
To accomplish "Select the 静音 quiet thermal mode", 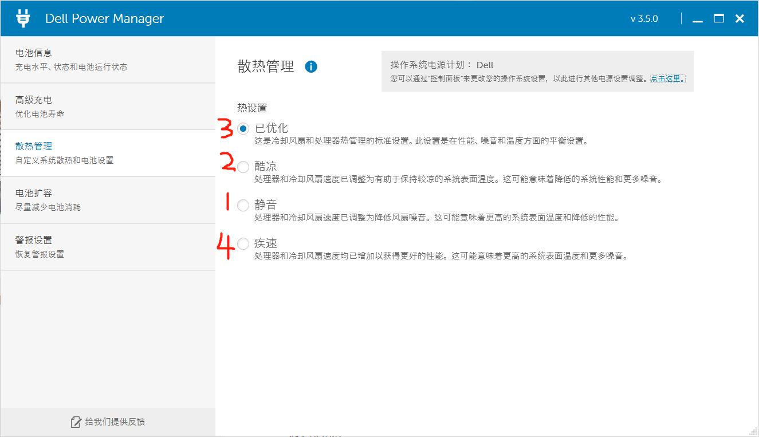I will pos(243,205).
